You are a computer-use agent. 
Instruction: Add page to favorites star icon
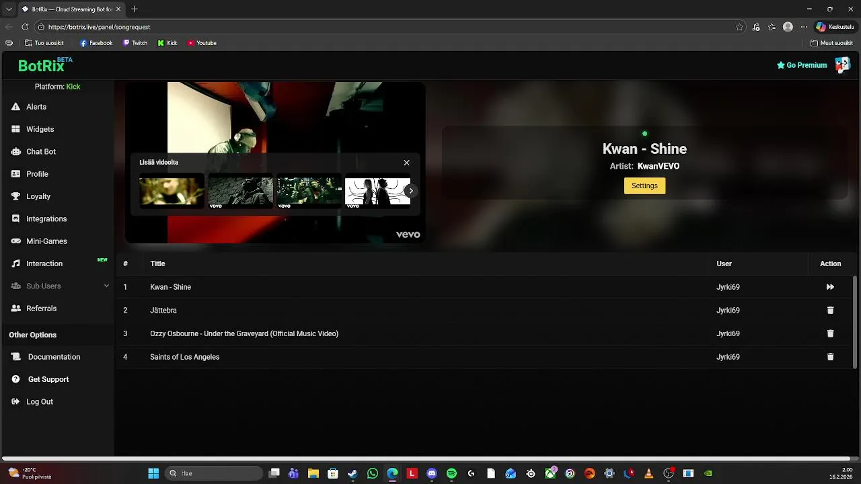pos(739,27)
